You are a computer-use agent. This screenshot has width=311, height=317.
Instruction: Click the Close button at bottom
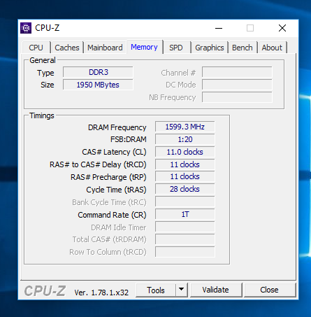point(269,290)
